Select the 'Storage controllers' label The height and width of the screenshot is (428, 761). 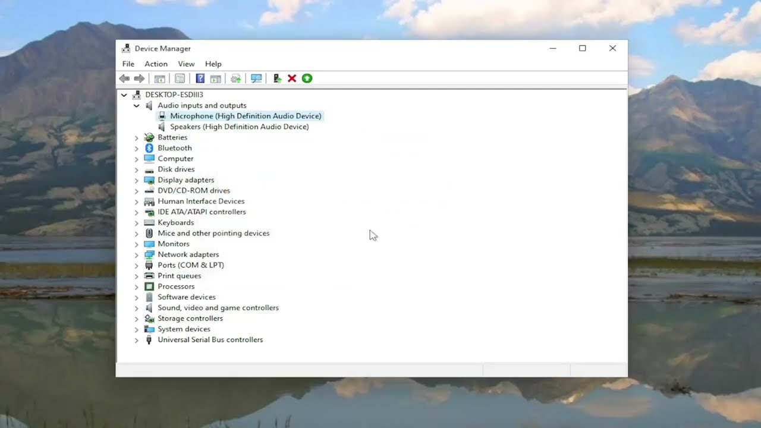click(x=190, y=319)
